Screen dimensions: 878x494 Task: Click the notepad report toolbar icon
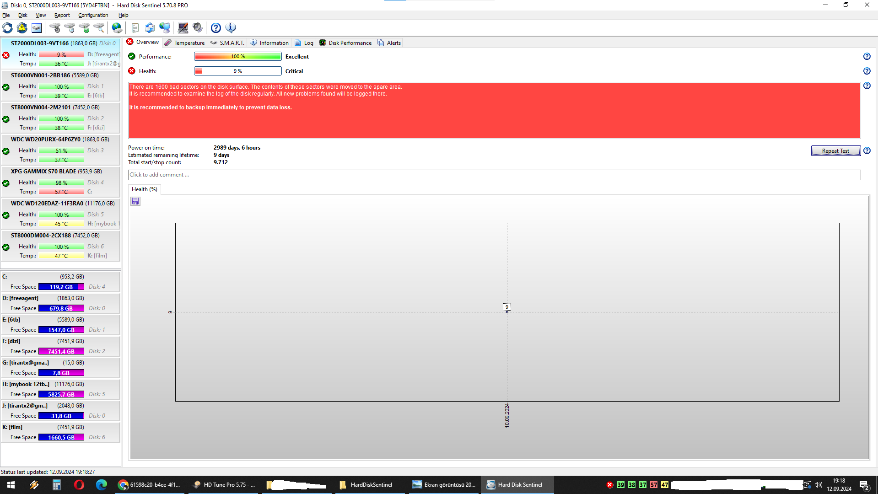click(135, 28)
